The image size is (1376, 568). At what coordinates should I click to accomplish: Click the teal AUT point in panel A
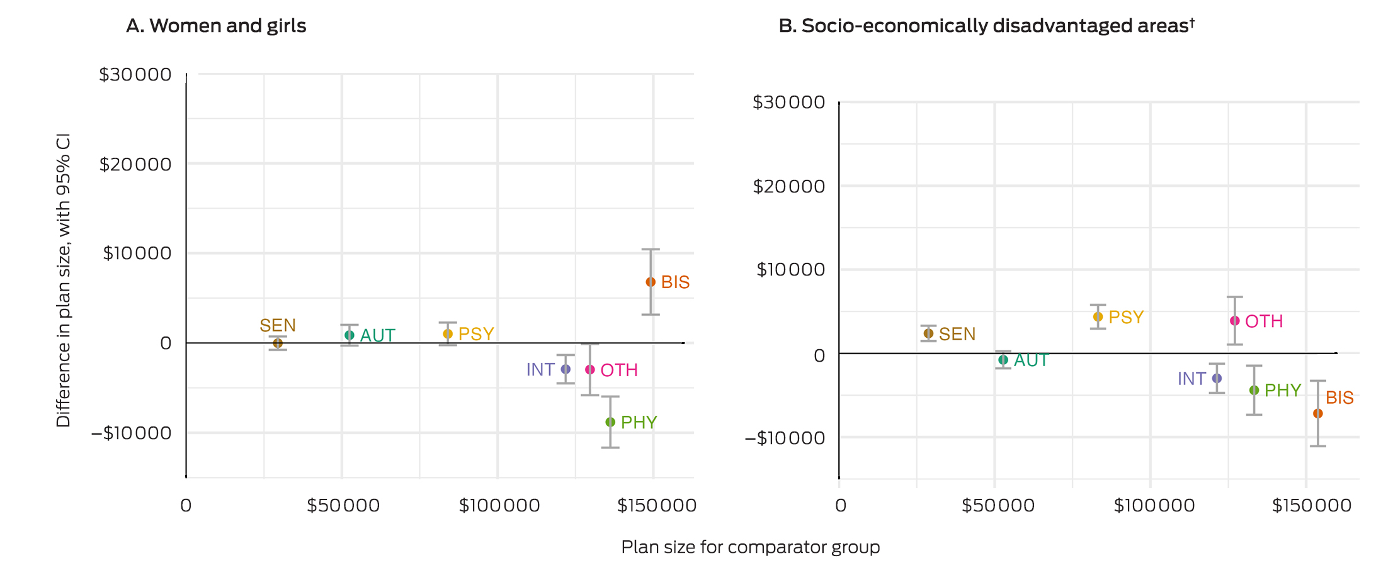350,335
